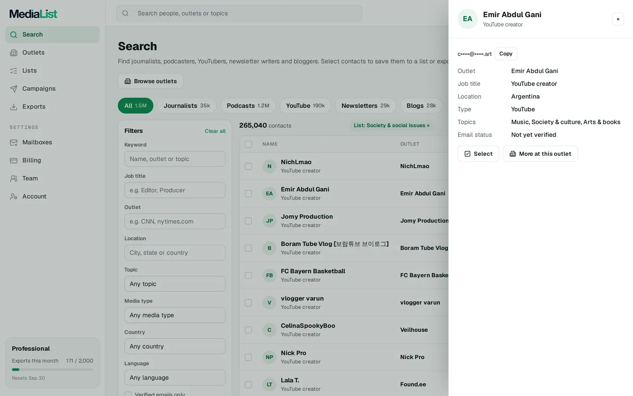Click the JP avatar for Jomy Production
The image size is (633, 396).
(x=269, y=221)
